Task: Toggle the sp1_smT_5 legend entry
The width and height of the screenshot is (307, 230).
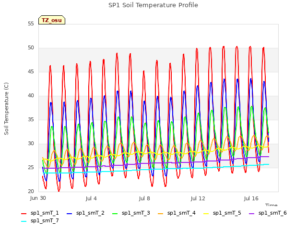Action: [222, 213]
